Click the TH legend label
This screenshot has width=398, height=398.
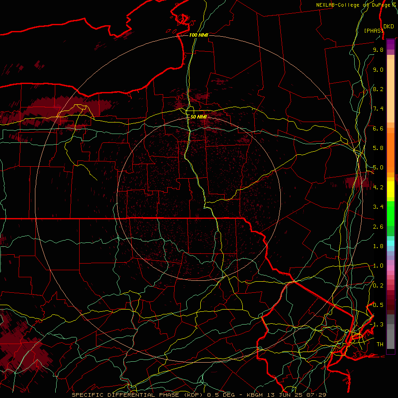click(x=380, y=344)
